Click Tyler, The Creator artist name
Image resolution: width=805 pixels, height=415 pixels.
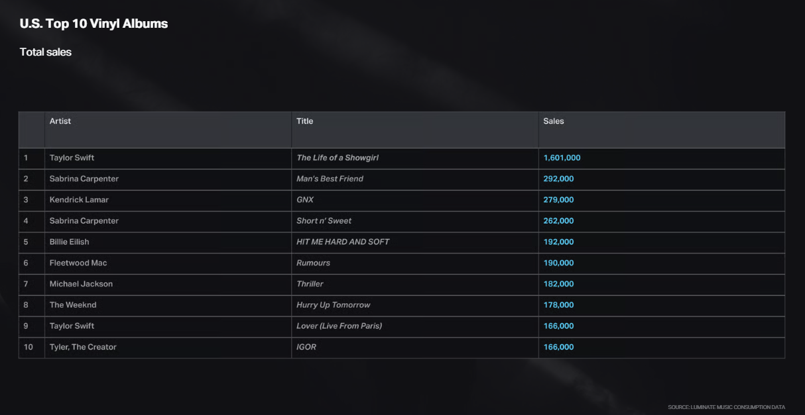pos(83,347)
